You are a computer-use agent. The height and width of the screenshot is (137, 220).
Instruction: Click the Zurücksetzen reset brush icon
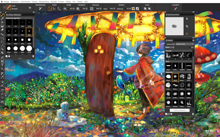[x=40, y=9]
